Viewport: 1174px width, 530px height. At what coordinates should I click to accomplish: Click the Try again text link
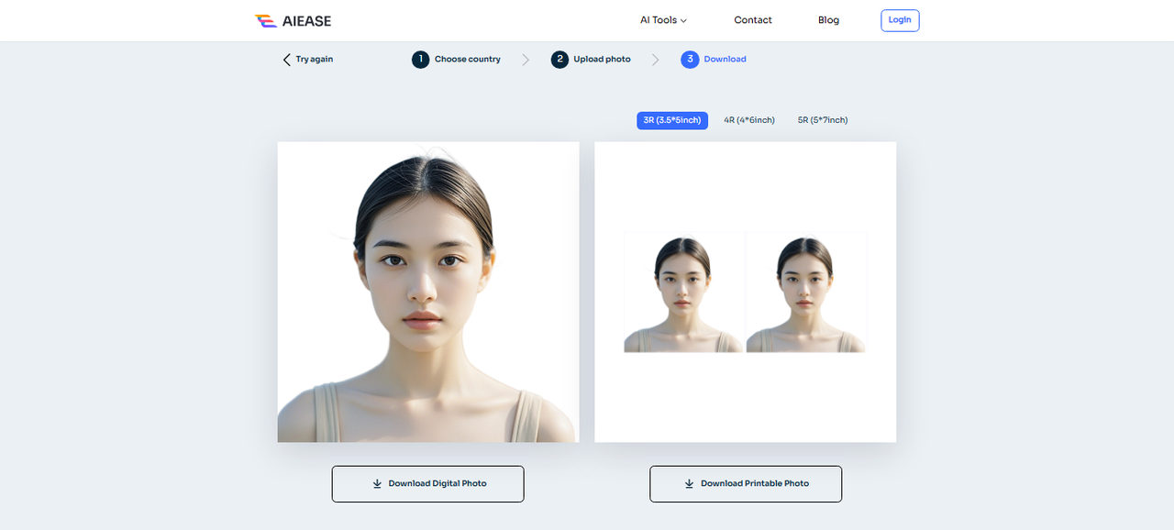pyautogui.click(x=315, y=60)
